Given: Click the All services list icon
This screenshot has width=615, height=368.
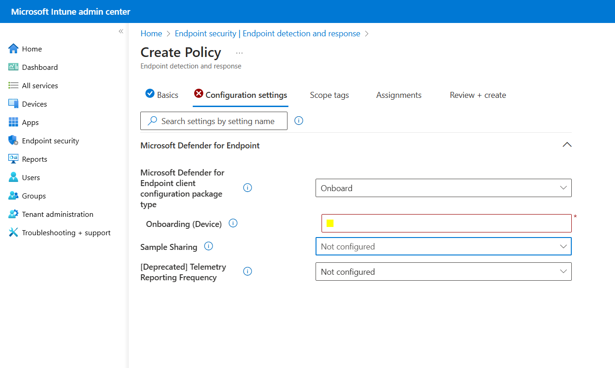Looking at the screenshot, I should click(x=13, y=85).
